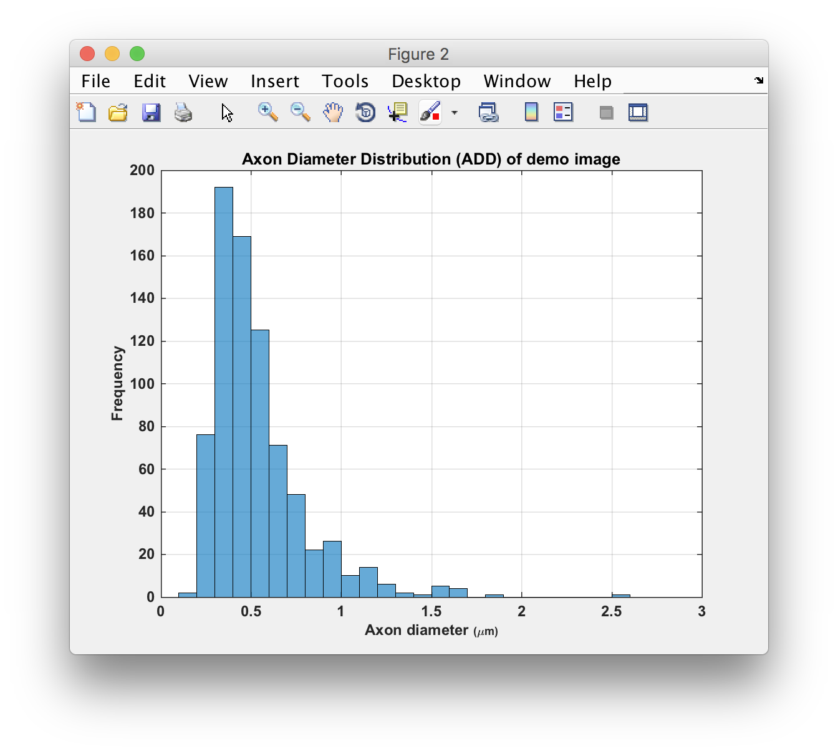Open a file via folder icon
The height and width of the screenshot is (754, 838).
coord(118,112)
